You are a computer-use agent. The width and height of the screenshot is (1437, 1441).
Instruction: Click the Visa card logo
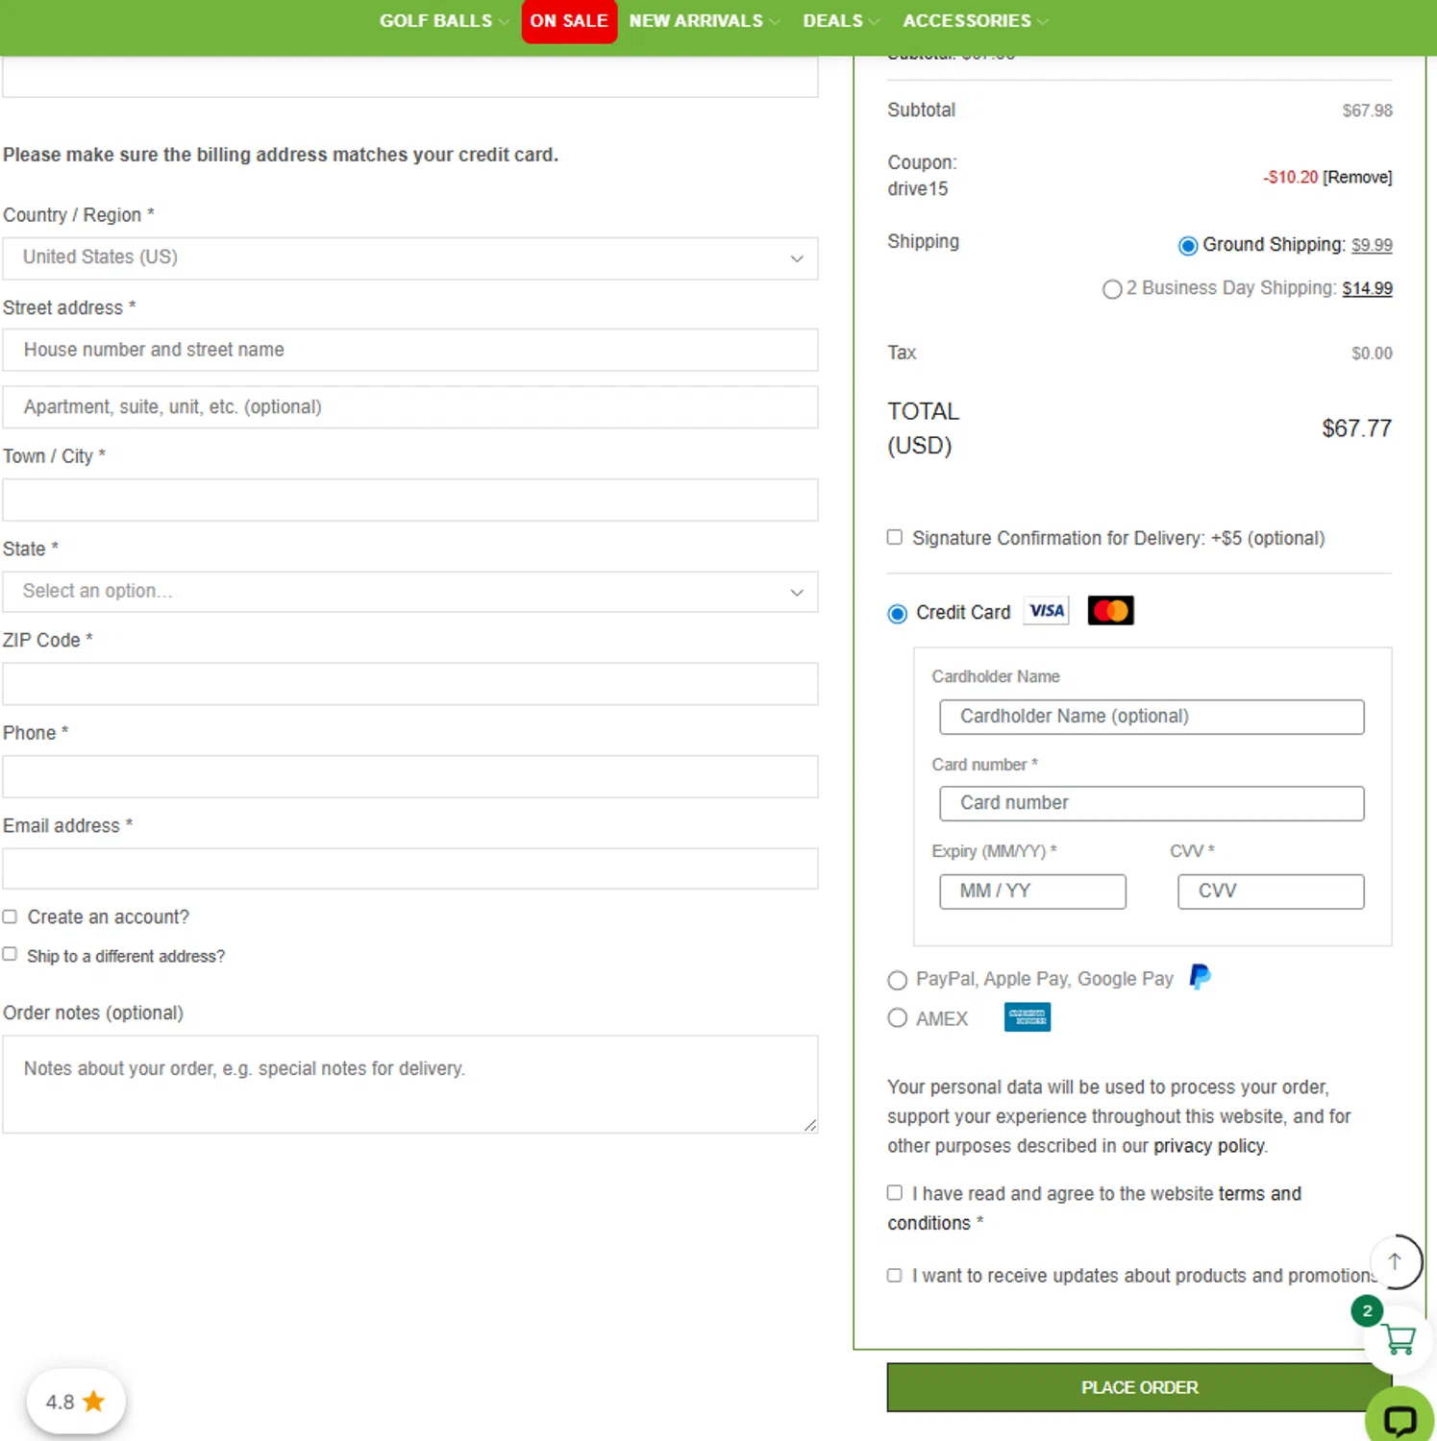(x=1046, y=611)
